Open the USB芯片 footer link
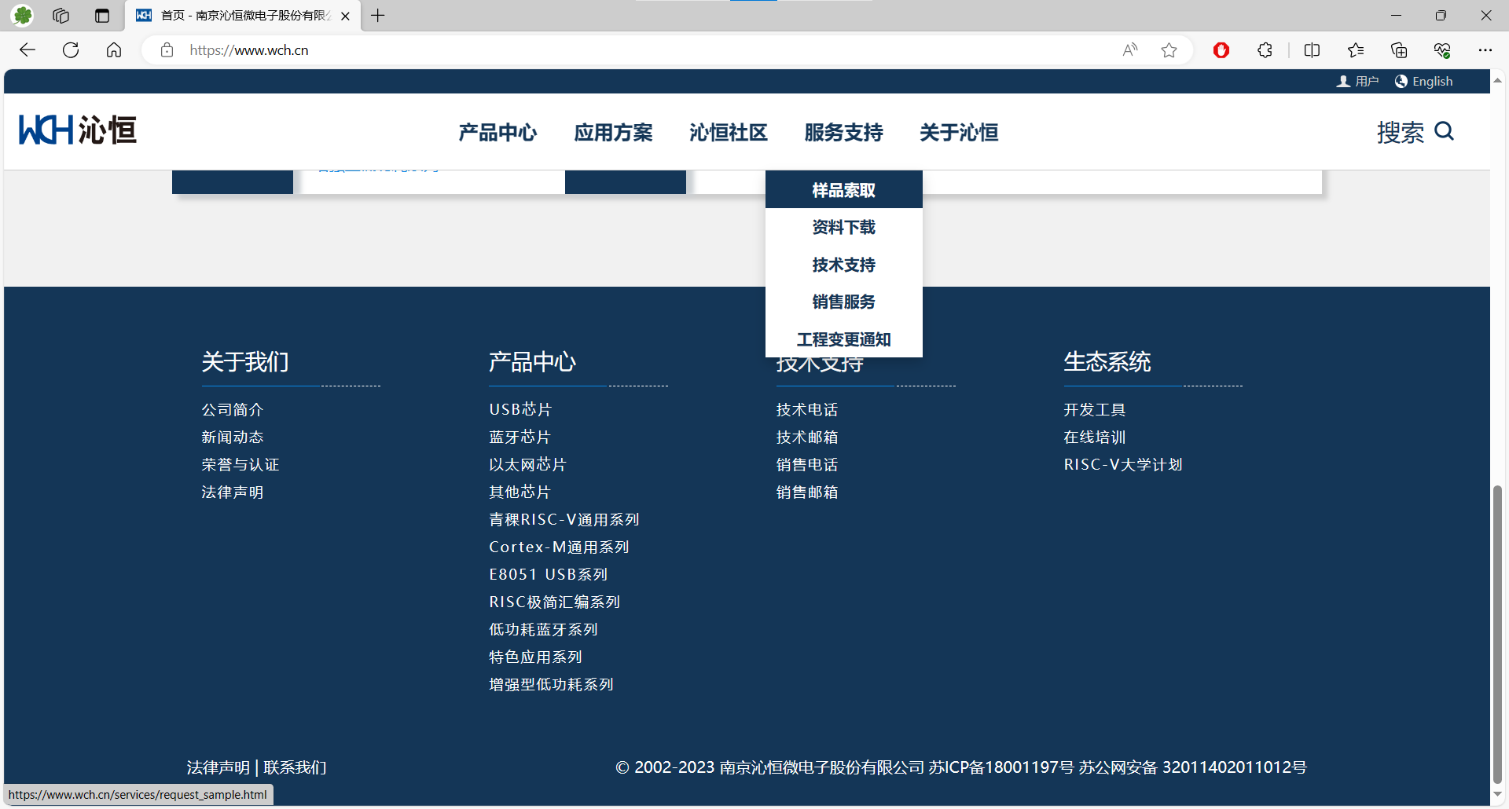 tap(520, 410)
